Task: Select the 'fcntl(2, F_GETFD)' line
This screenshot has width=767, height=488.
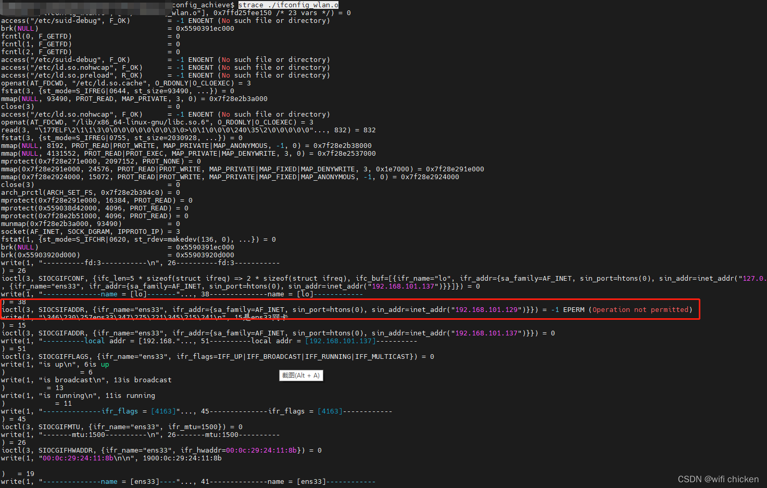Action: pyautogui.click(x=91, y=52)
